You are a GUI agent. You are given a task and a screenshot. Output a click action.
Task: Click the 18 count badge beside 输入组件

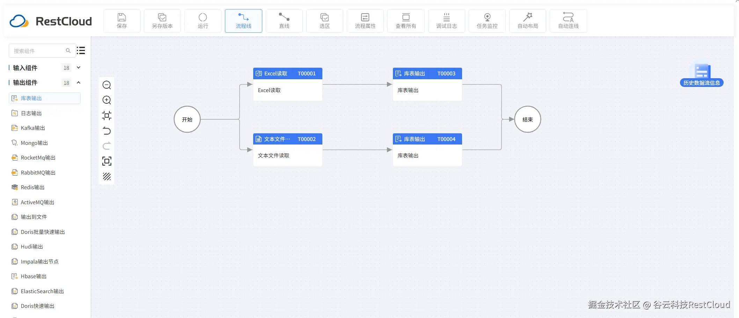[x=66, y=68]
